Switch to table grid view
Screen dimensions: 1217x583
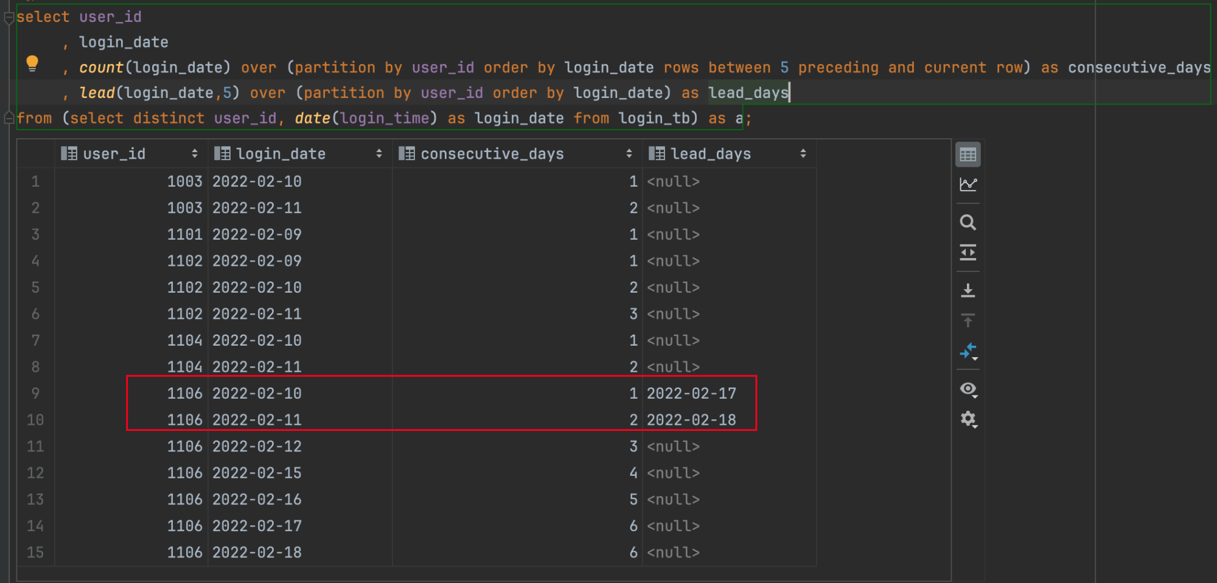(968, 155)
